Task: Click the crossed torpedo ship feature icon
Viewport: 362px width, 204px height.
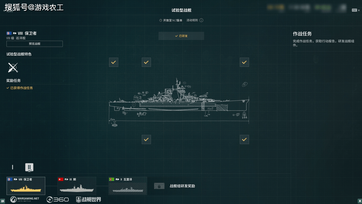Action: tap(13, 68)
